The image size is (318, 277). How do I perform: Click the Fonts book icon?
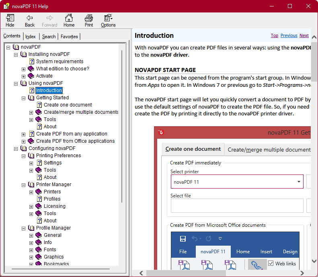[39, 250]
